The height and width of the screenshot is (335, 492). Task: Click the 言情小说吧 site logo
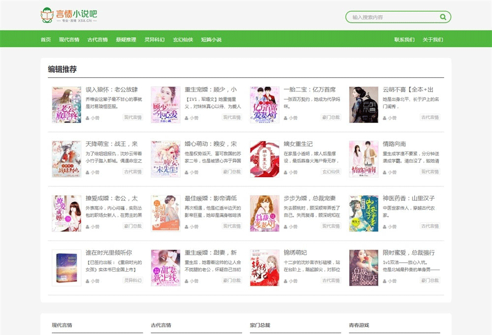coord(69,15)
